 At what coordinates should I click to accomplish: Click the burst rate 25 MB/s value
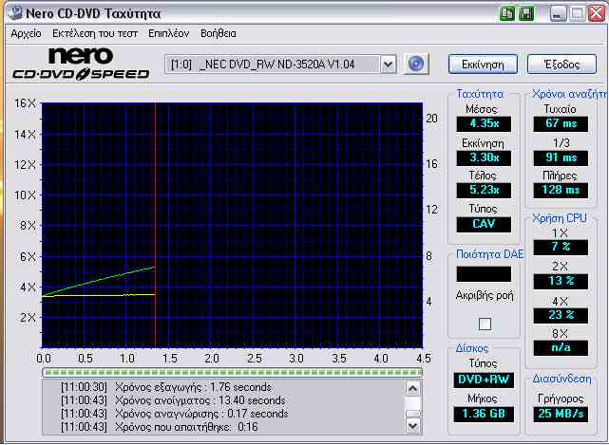click(561, 414)
